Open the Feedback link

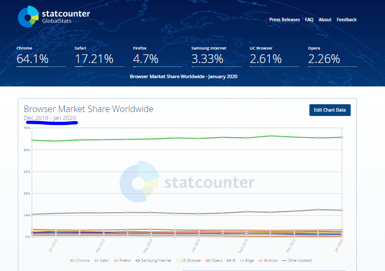(x=346, y=20)
